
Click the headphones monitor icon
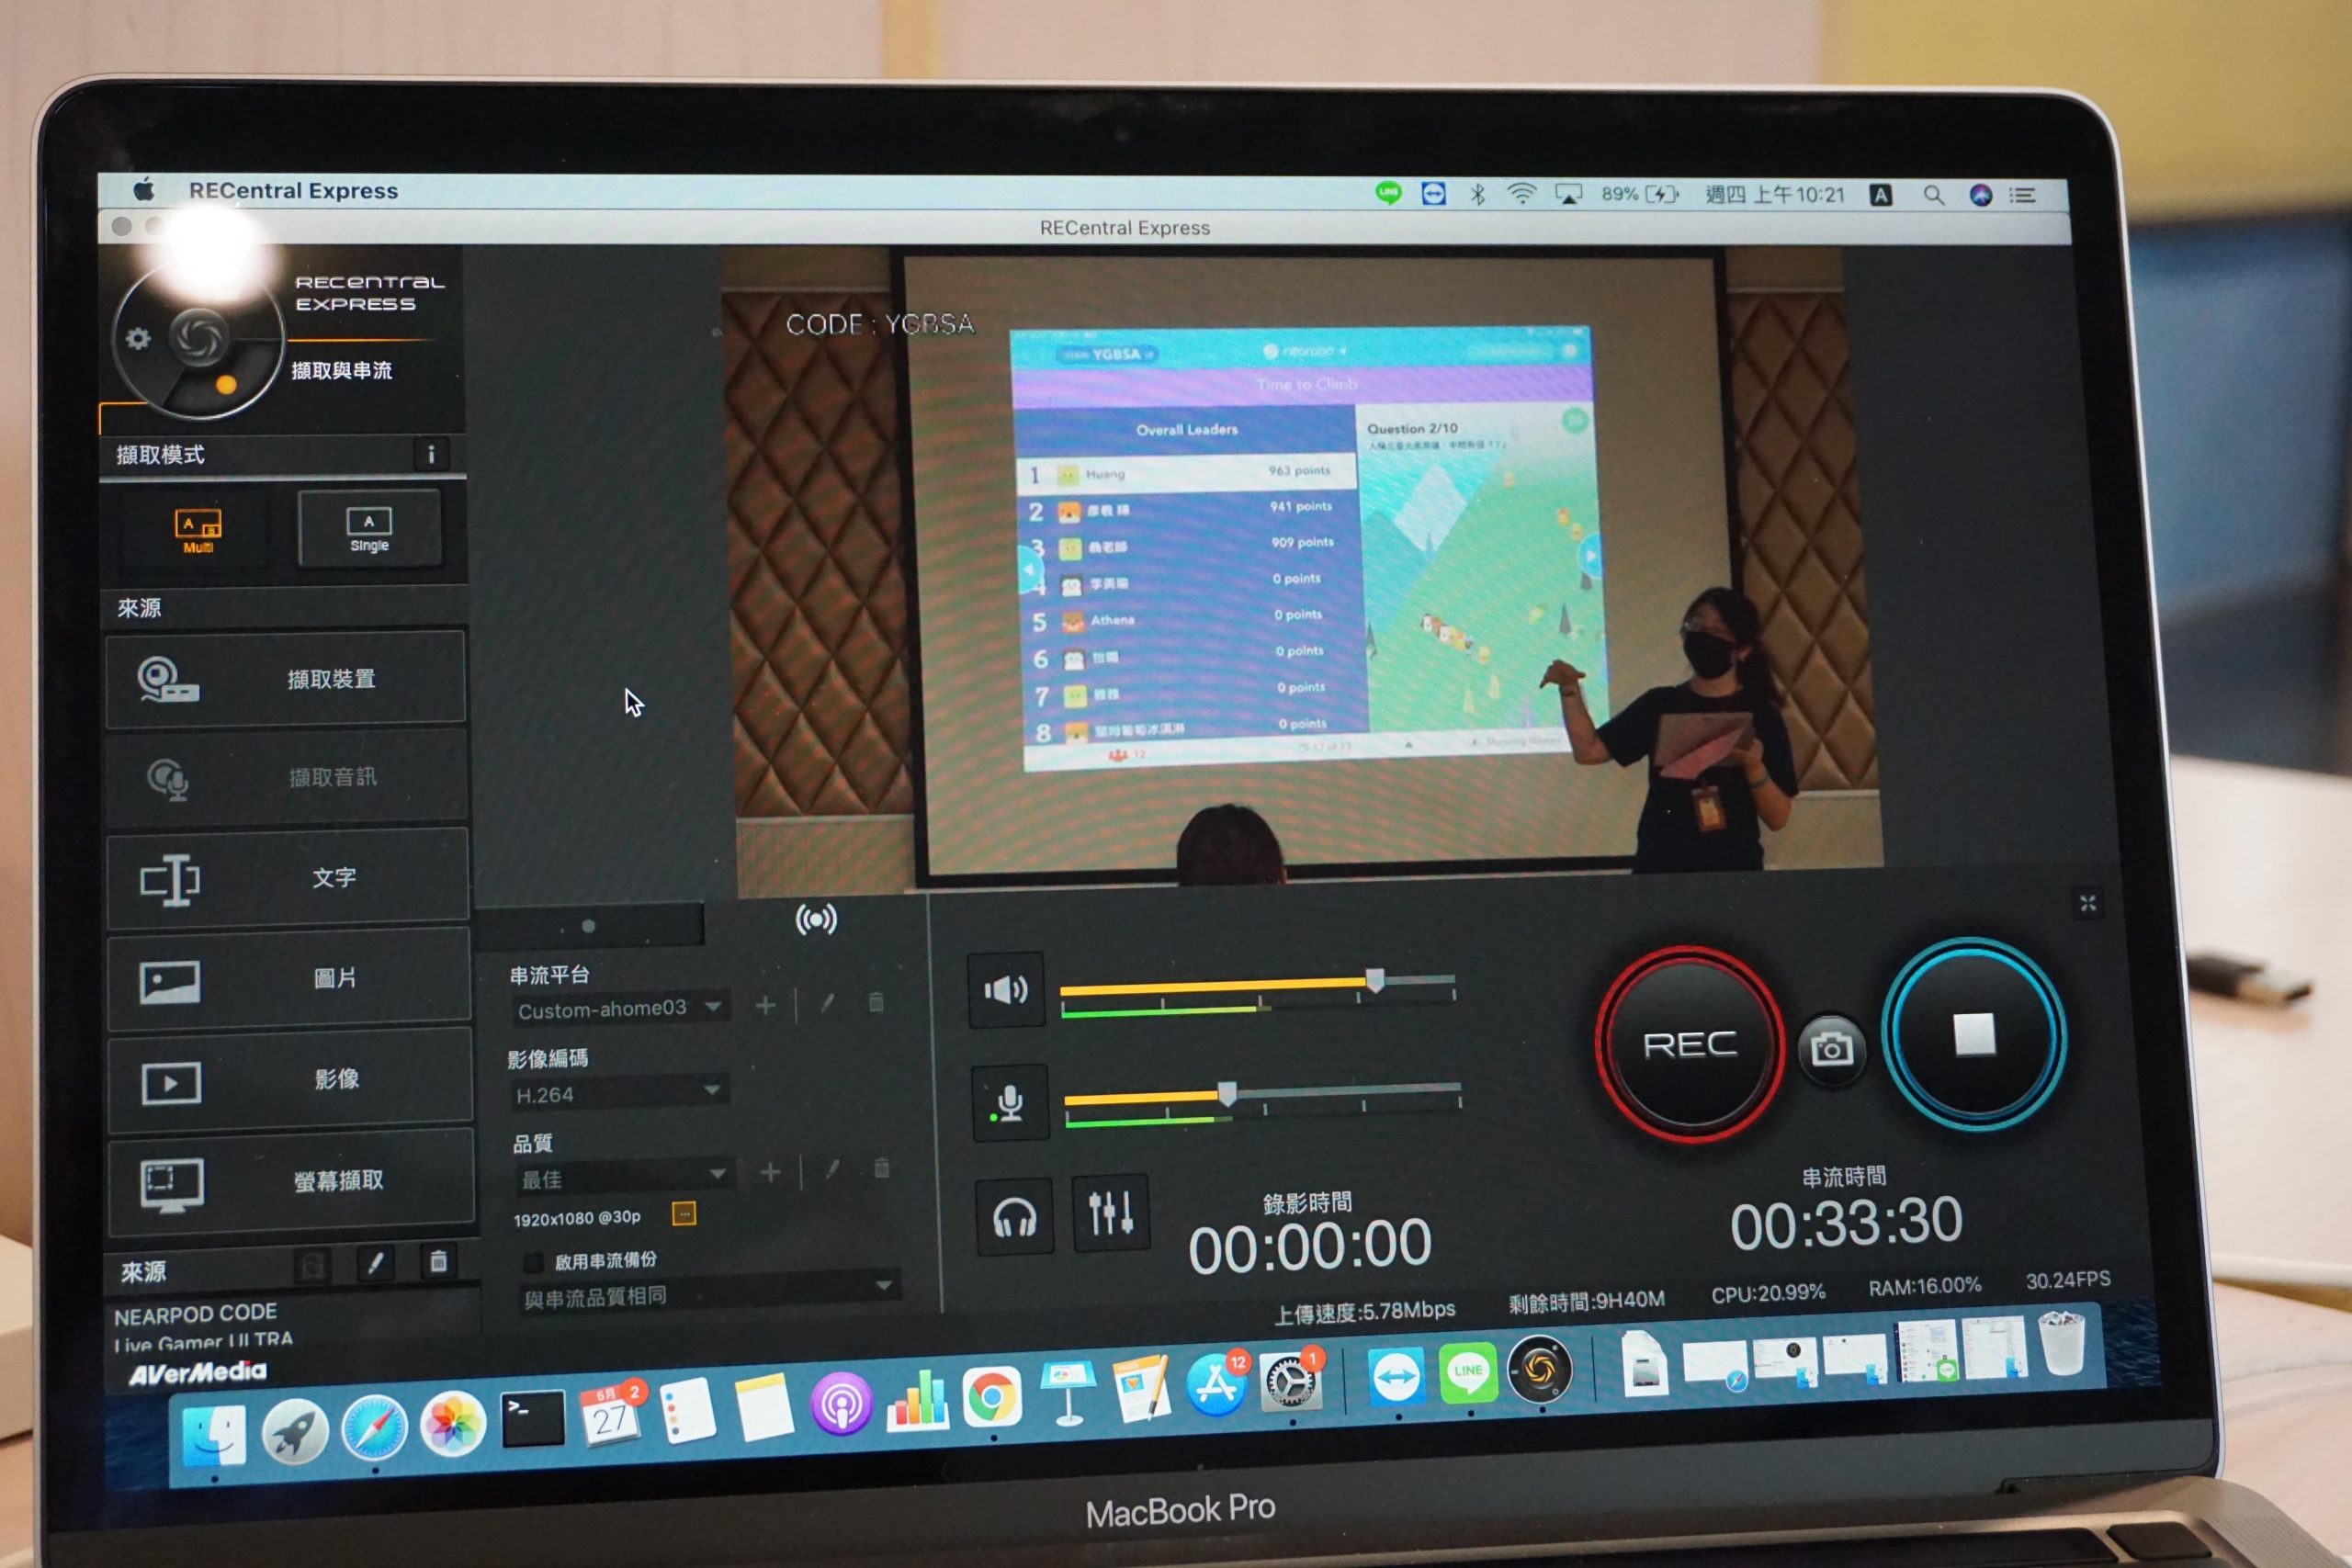point(1014,1218)
